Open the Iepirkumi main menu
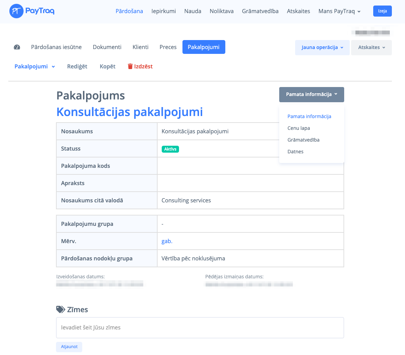The width and height of the screenshot is (405, 355). click(x=163, y=11)
